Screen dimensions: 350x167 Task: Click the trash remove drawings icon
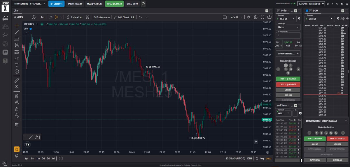tap(17, 125)
